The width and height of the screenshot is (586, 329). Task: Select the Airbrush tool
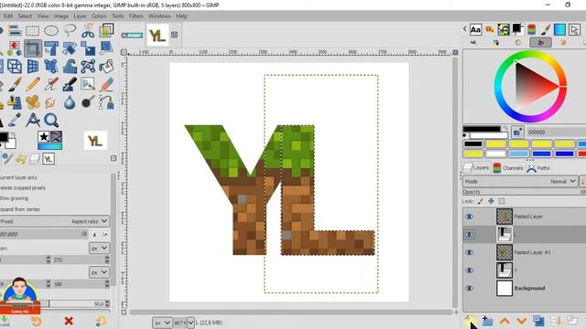[x=51, y=84]
